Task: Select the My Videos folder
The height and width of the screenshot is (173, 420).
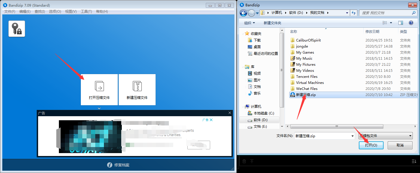Action: pyautogui.click(x=305, y=70)
